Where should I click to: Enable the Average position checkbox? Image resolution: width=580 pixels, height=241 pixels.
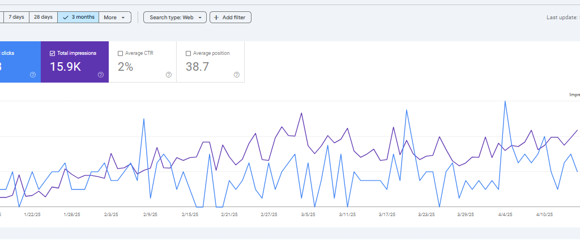point(188,53)
